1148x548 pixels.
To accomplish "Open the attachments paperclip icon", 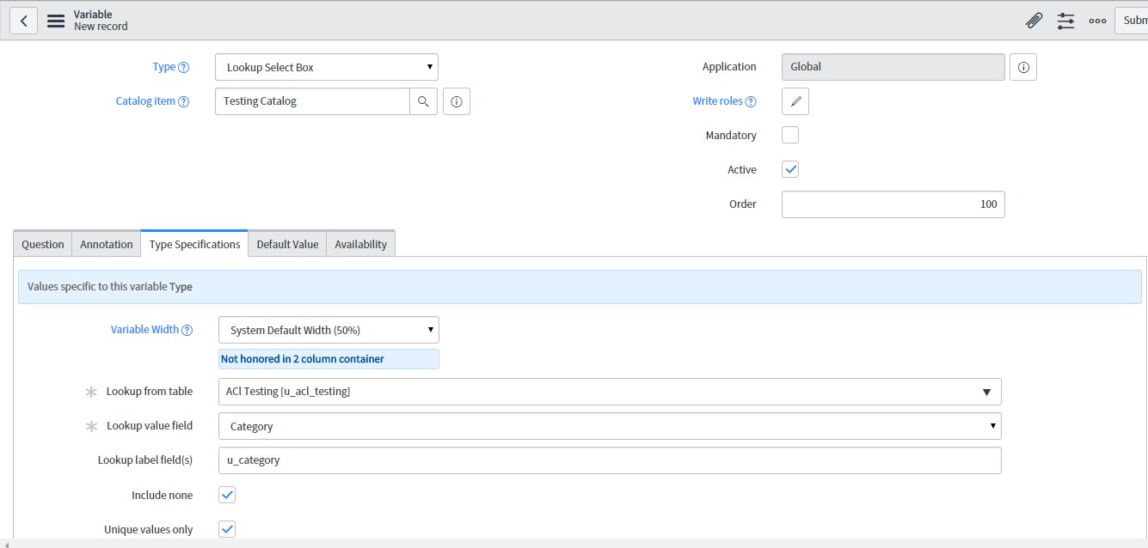I will (1034, 21).
